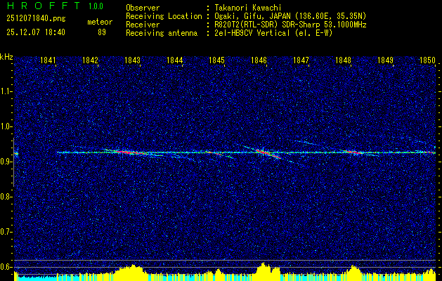Click the 1.1 frequency axis label

tap(6, 91)
